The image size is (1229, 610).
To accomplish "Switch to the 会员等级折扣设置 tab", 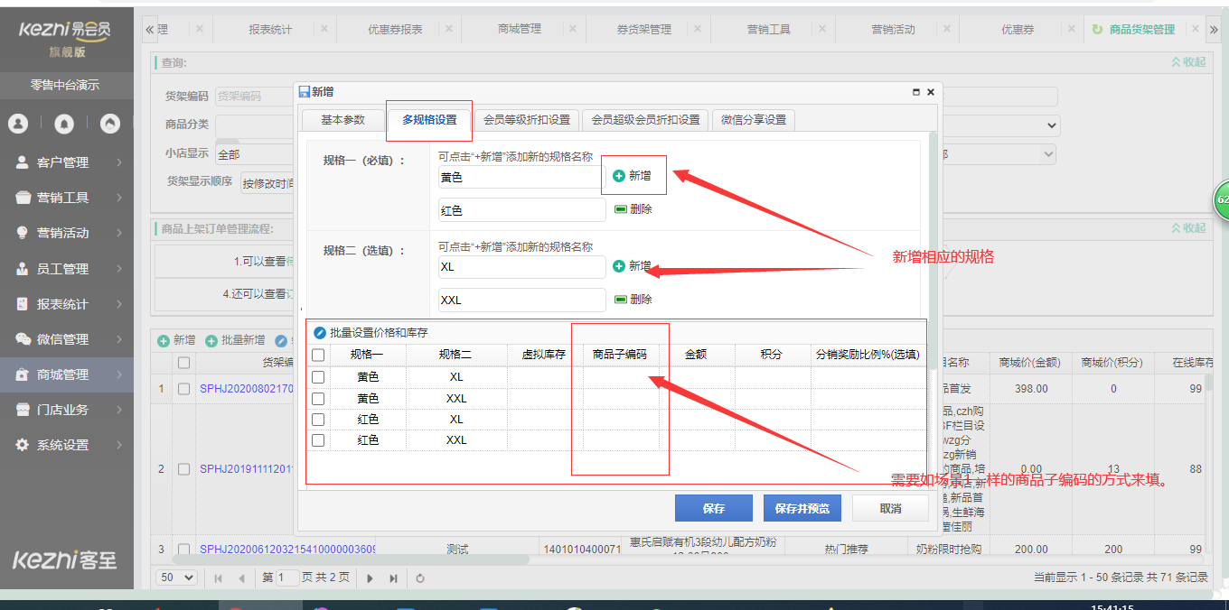I will click(x=527, y=119).
